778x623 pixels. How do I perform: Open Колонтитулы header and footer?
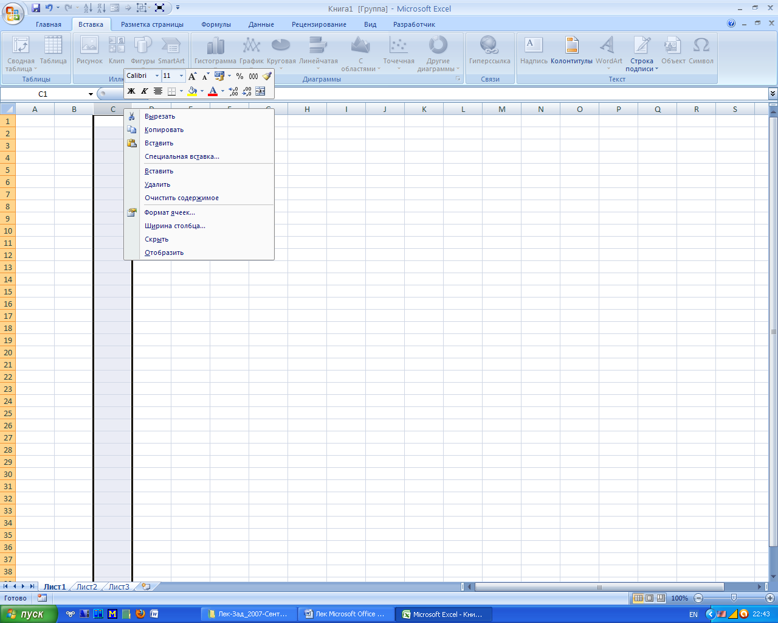571,50
